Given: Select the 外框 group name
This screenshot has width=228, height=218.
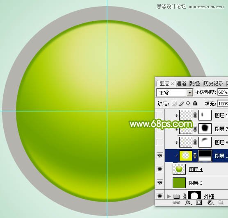Looking at the screenshot, I should 209,197.
